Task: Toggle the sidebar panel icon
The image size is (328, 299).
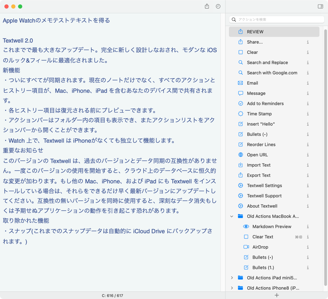Action: tap(321, 6)
